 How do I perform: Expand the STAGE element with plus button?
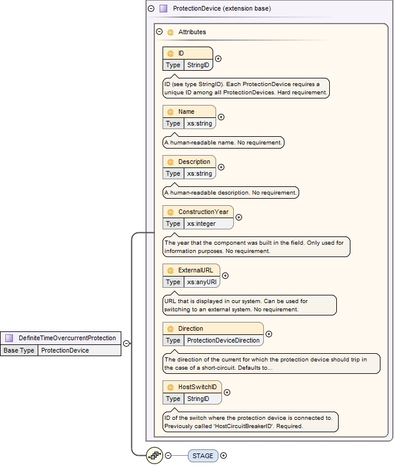(x=223, y=455)
